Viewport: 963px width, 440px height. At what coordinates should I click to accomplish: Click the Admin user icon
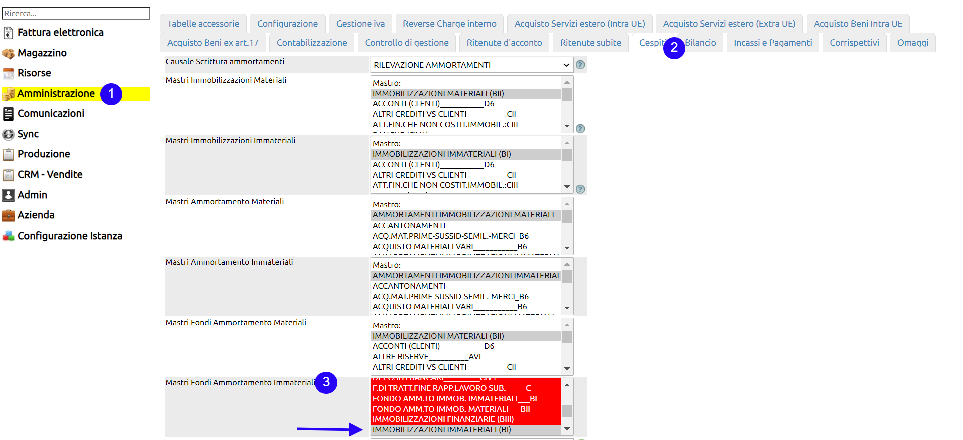tap(8, 195)
